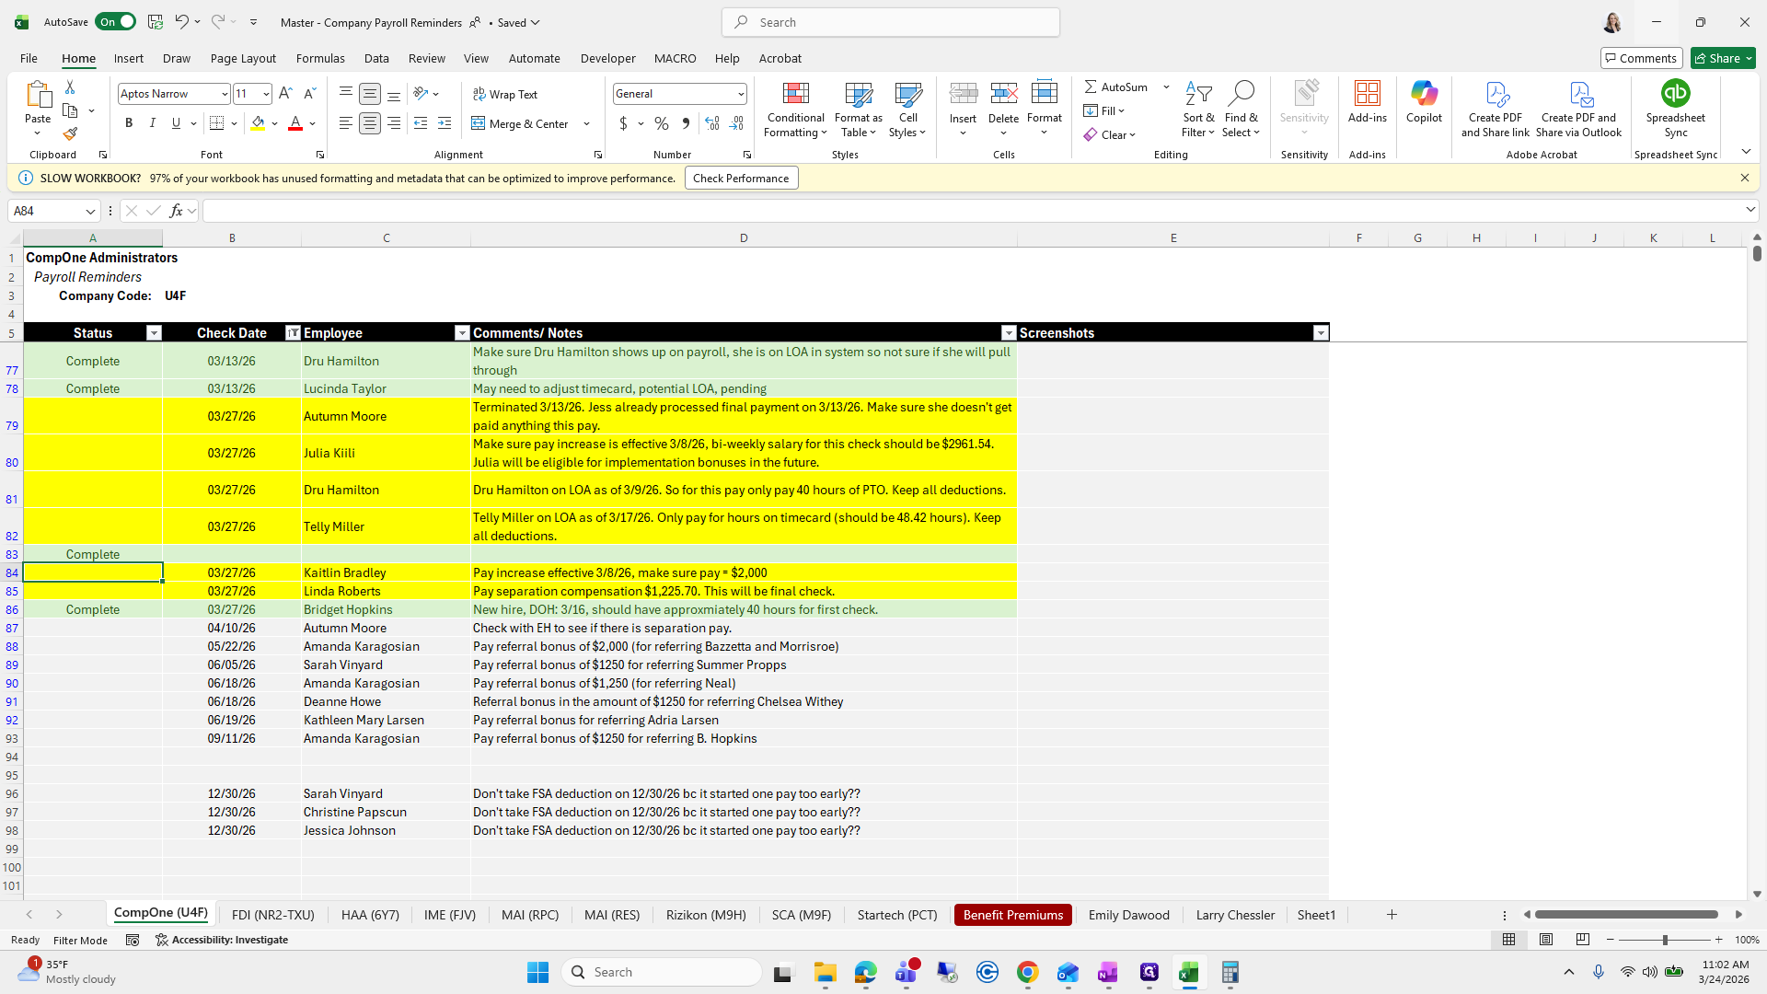Open Conditional Formatting
The image size is (1767, 994).
(795, 110)
